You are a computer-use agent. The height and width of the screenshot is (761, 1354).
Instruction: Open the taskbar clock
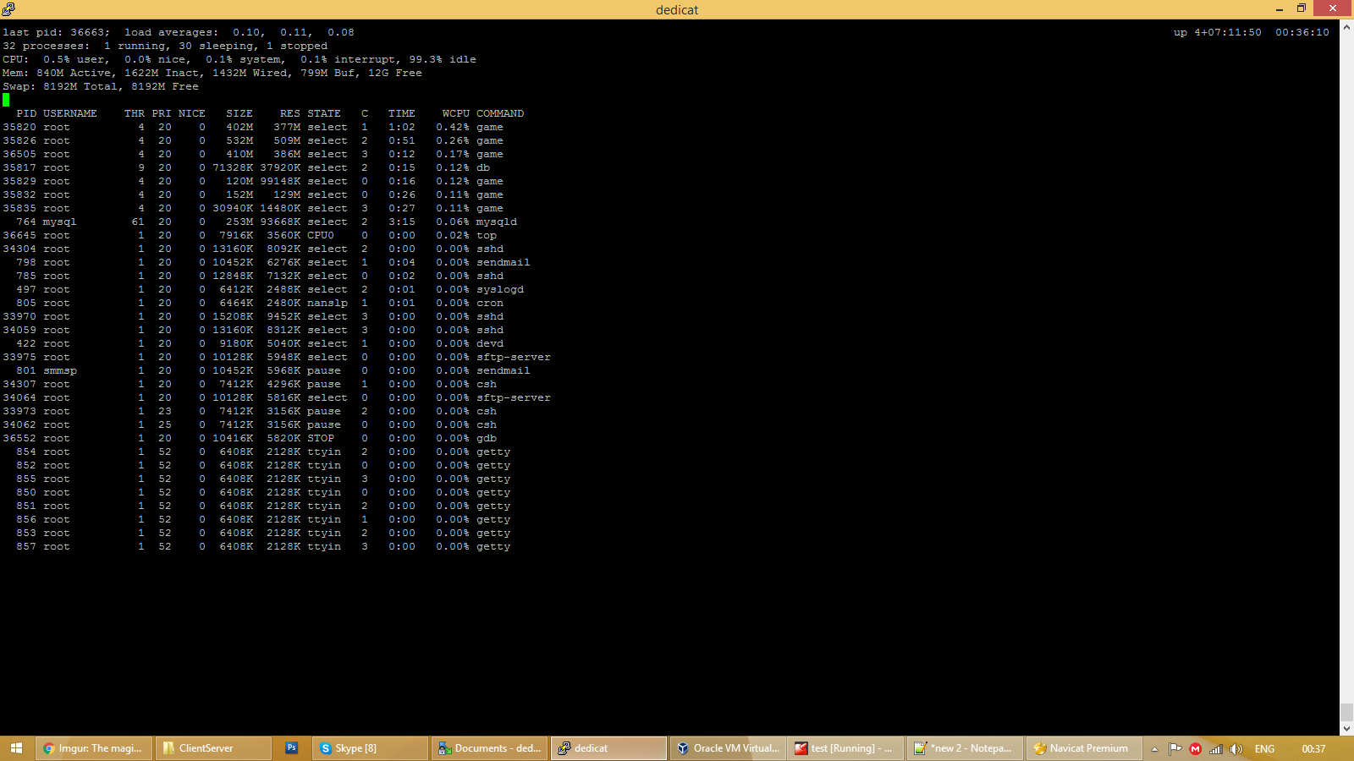[1313, 749]
